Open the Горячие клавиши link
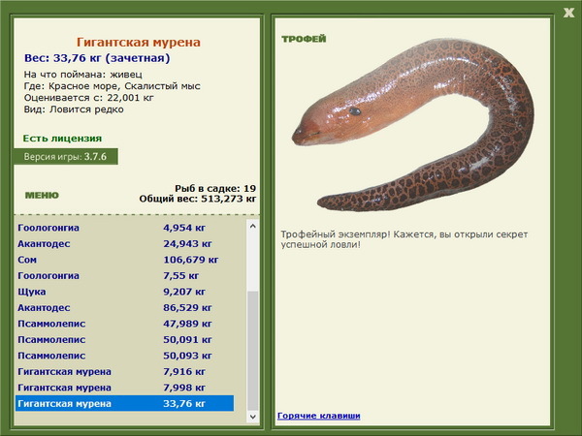Image resolution: width=582 pixels, height=436 pixels. [319, 416]
